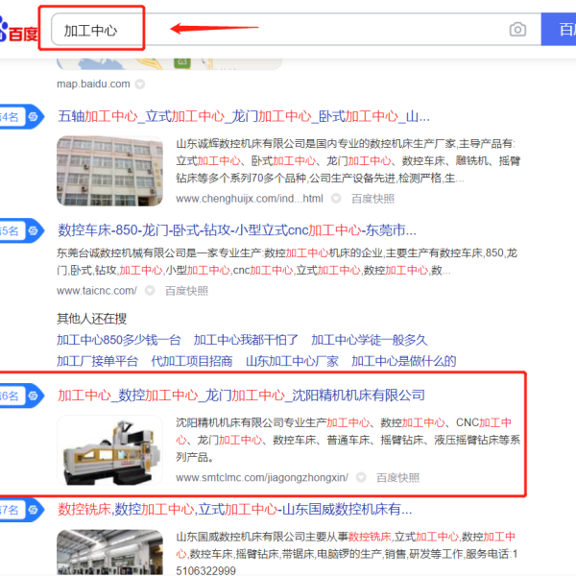Click the 沈阳精机机床 description text
Viewport: 576px width, 576px height.
[x=348, y=440]
